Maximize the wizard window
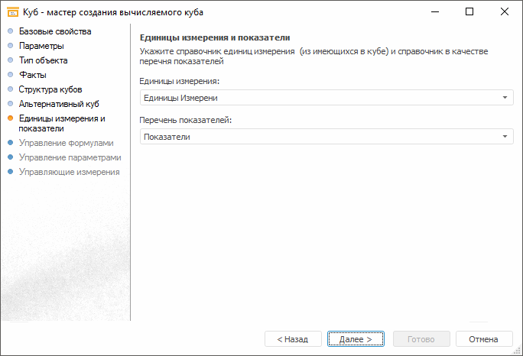The width and height of the screenshot is (523, 356). pyautogui.click(x=469, y=12)
